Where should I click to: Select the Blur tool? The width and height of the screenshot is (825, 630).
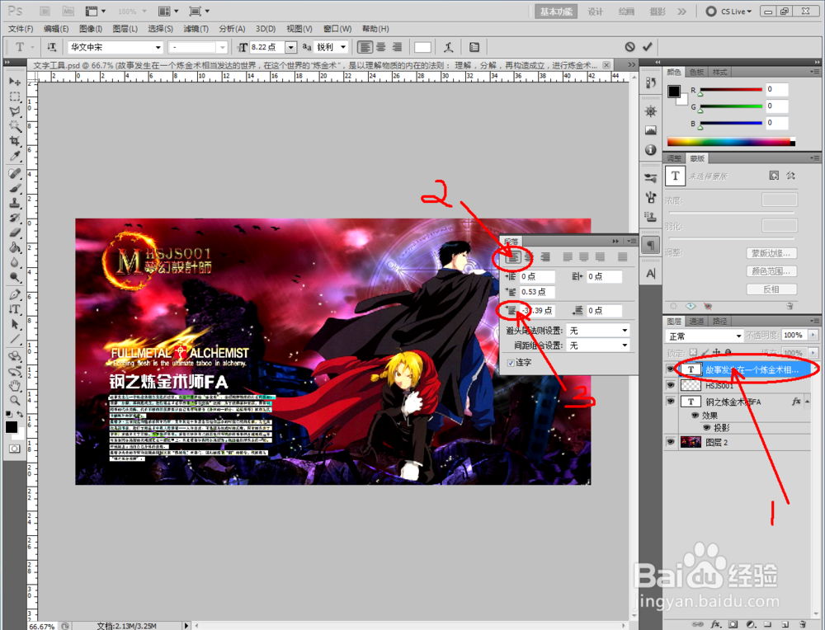(x=15, y=262)
